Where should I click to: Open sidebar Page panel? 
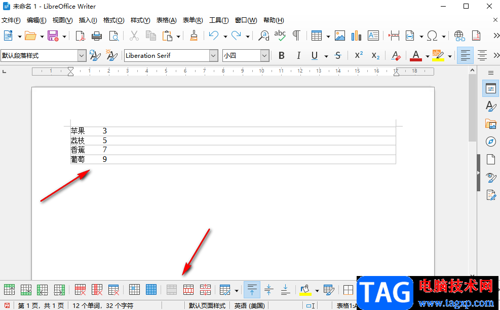[491, 159]
